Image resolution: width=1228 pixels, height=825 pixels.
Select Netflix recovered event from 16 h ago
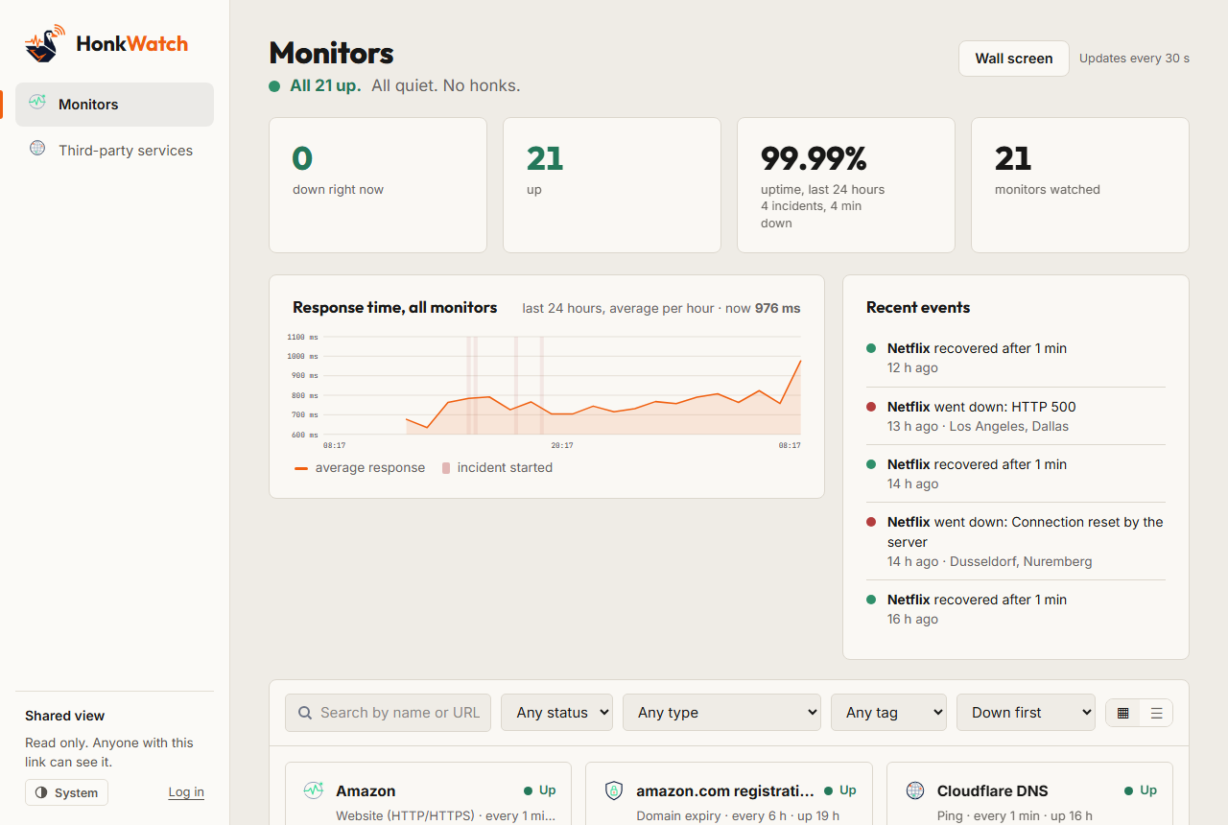1016,609
